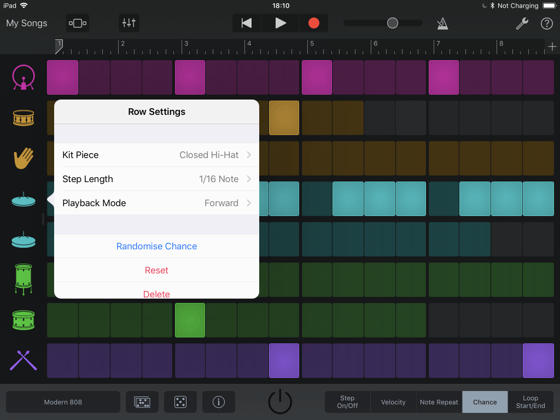Select the crossed sticks instrument row
Viewport: 560px width, 420px height.
(x=23, y=360)
